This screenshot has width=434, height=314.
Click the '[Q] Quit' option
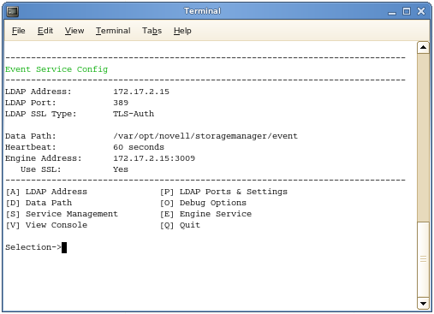(x=180, y=225)
